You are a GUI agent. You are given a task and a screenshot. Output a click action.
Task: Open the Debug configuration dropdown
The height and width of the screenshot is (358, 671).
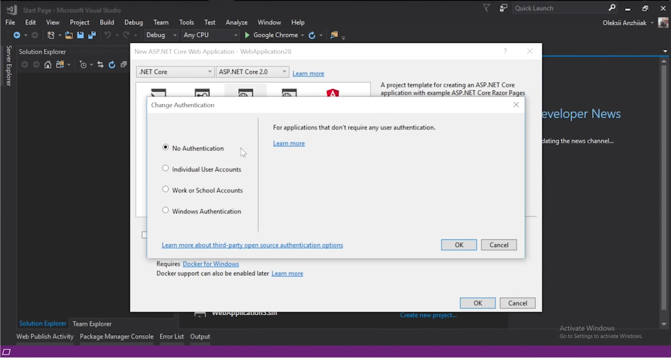pyautogui.click(x=161, y=35)
